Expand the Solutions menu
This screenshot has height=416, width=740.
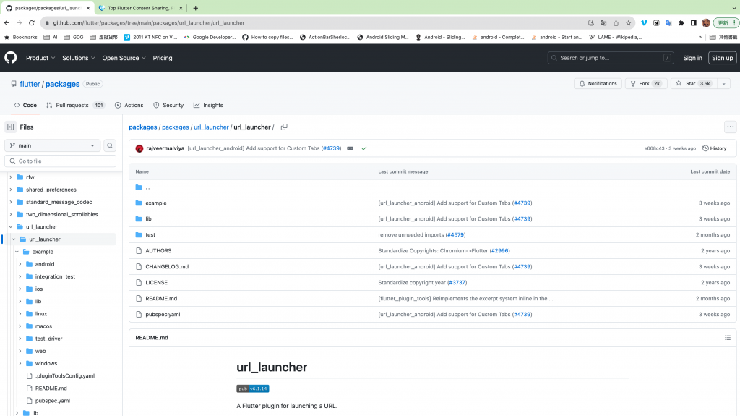coord(79,58)
